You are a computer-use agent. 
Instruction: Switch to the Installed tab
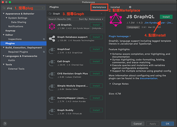tap(115, 7)
